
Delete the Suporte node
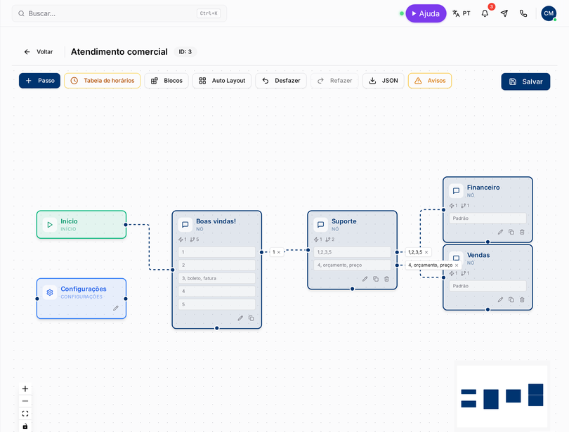tap(387, 279)
